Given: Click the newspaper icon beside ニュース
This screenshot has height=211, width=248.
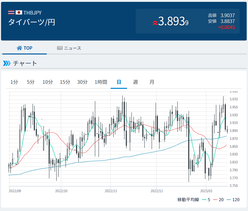Looking at the screenshot, I should [x=60, y=48].
